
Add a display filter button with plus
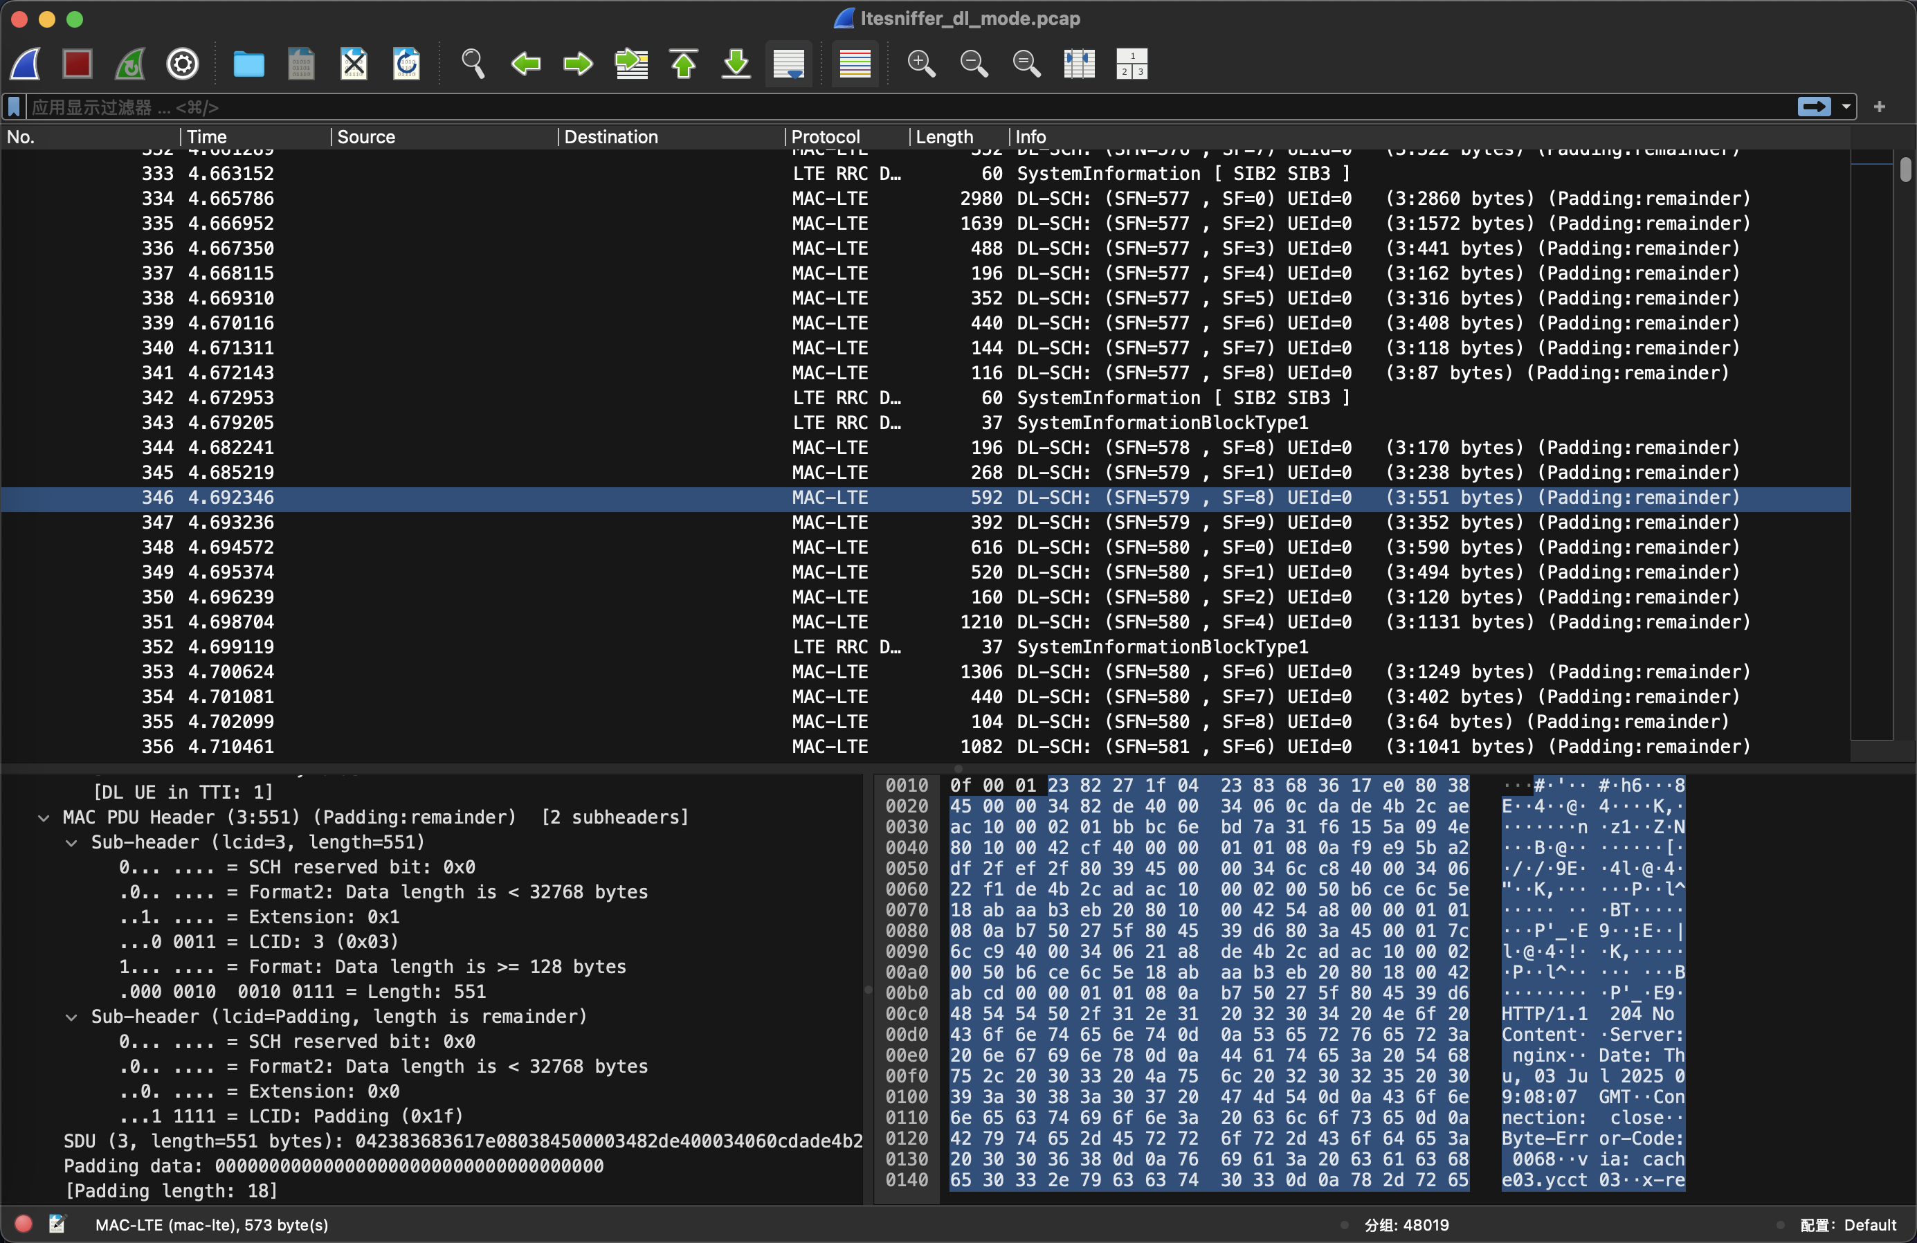tap(1879, 107)
